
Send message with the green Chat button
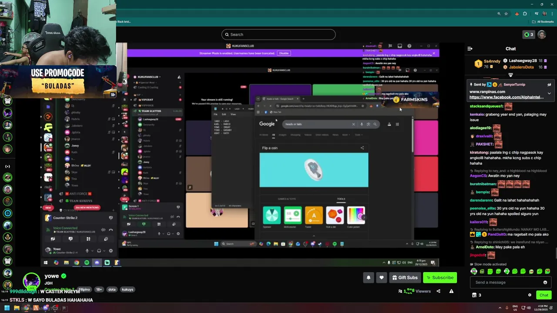point(544,295)
